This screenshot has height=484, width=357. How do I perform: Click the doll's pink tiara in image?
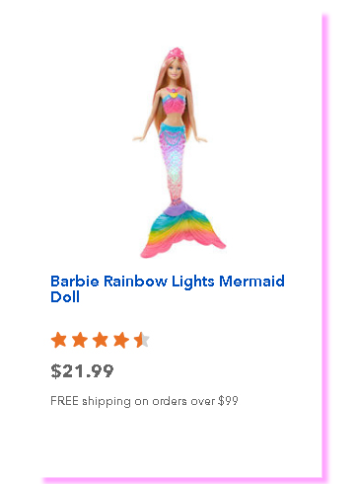pyautogui.click(x=175, y=52)
